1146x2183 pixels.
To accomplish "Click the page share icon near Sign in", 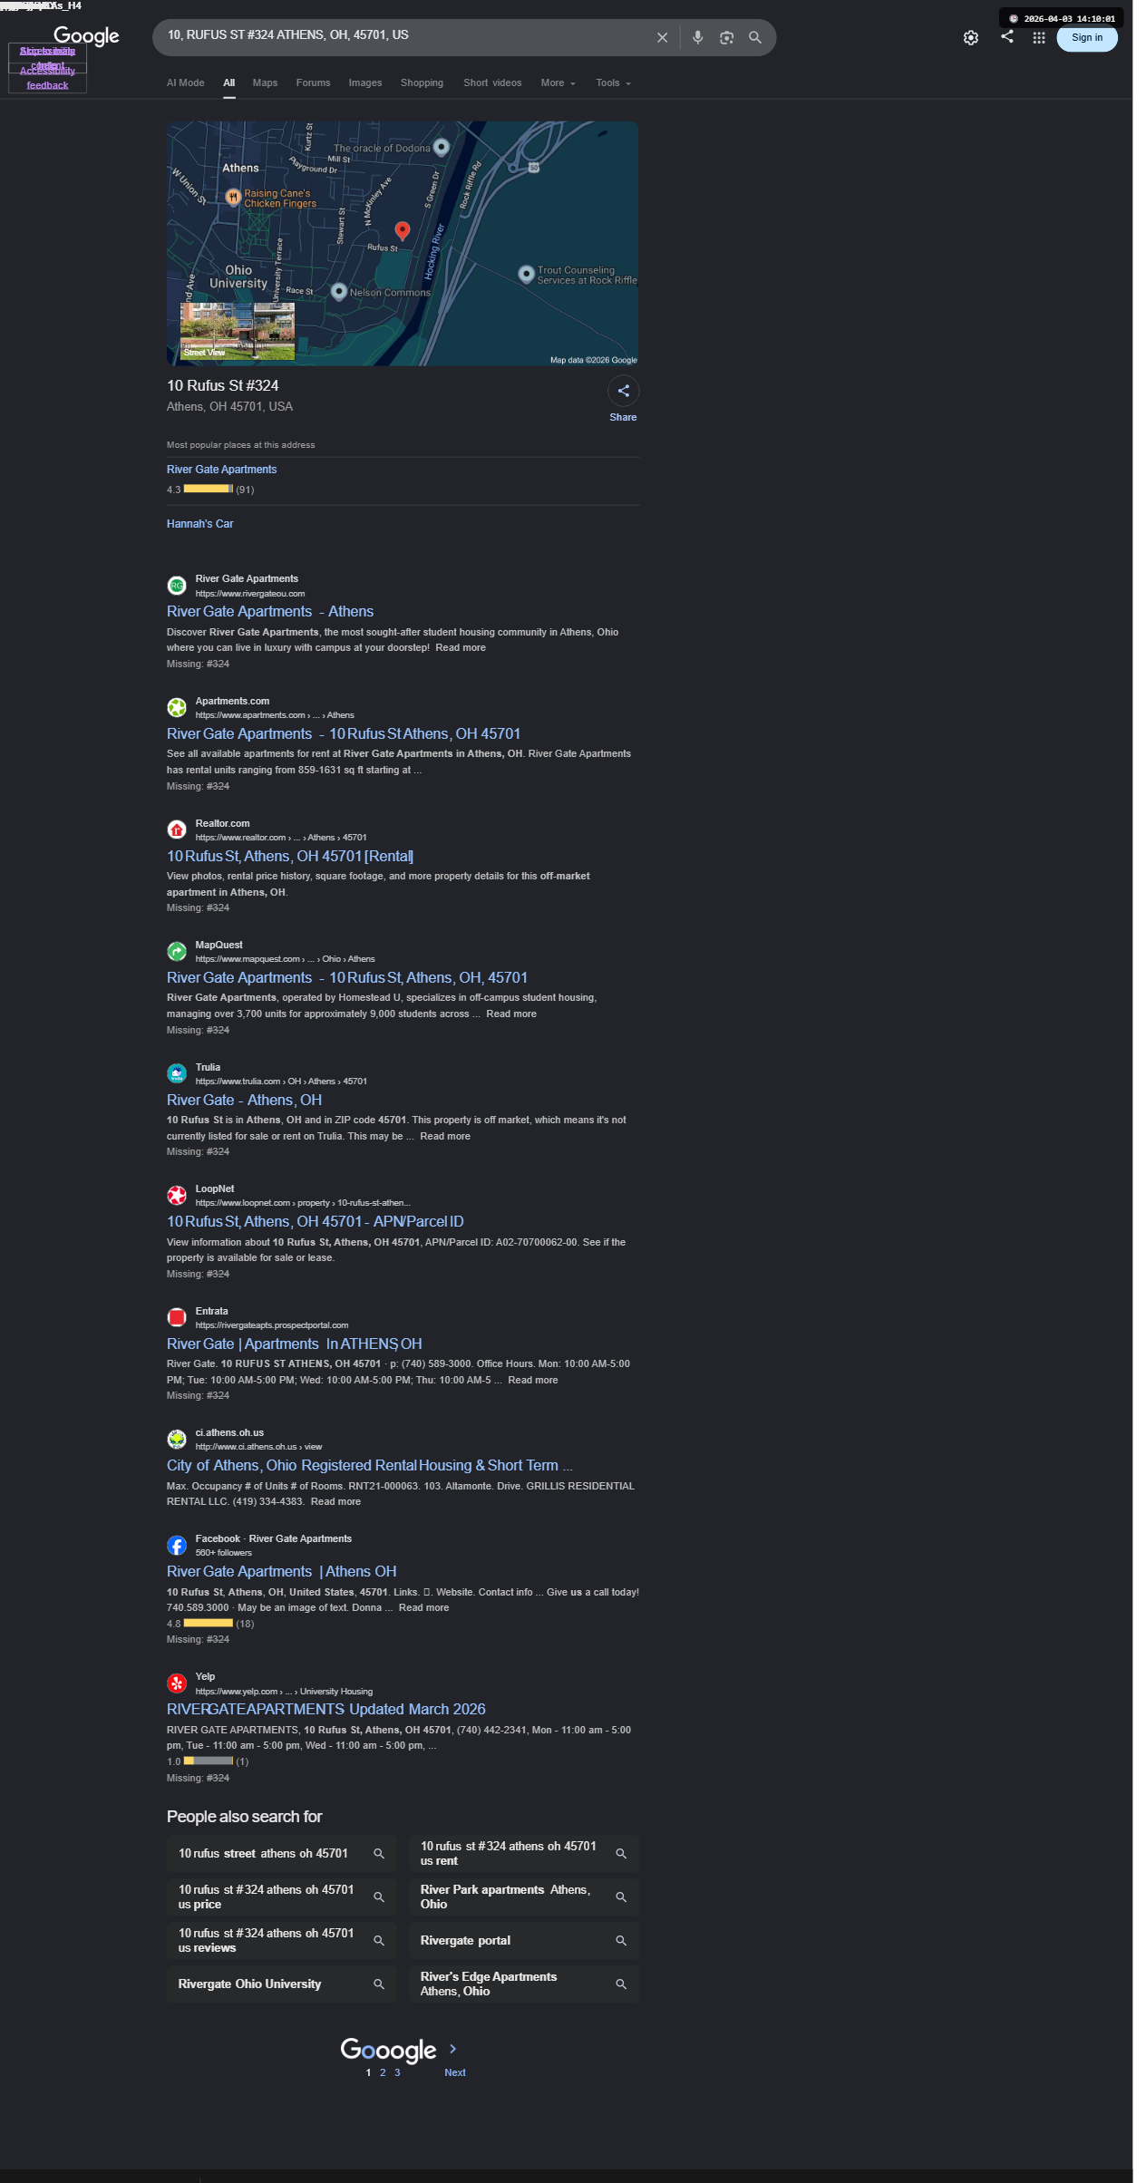I will (x=1006, y=37).
